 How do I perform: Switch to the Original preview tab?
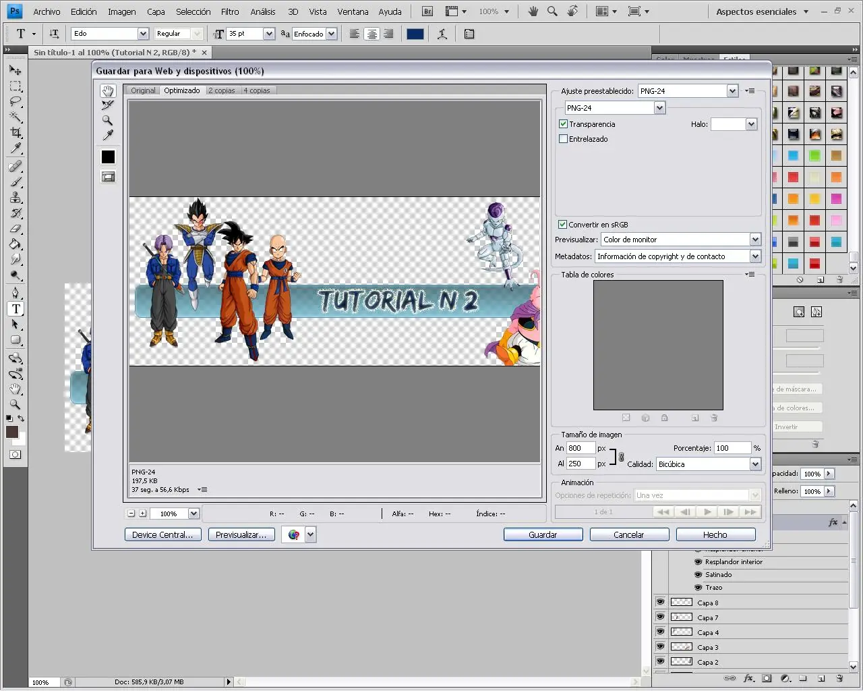[143, 90]
